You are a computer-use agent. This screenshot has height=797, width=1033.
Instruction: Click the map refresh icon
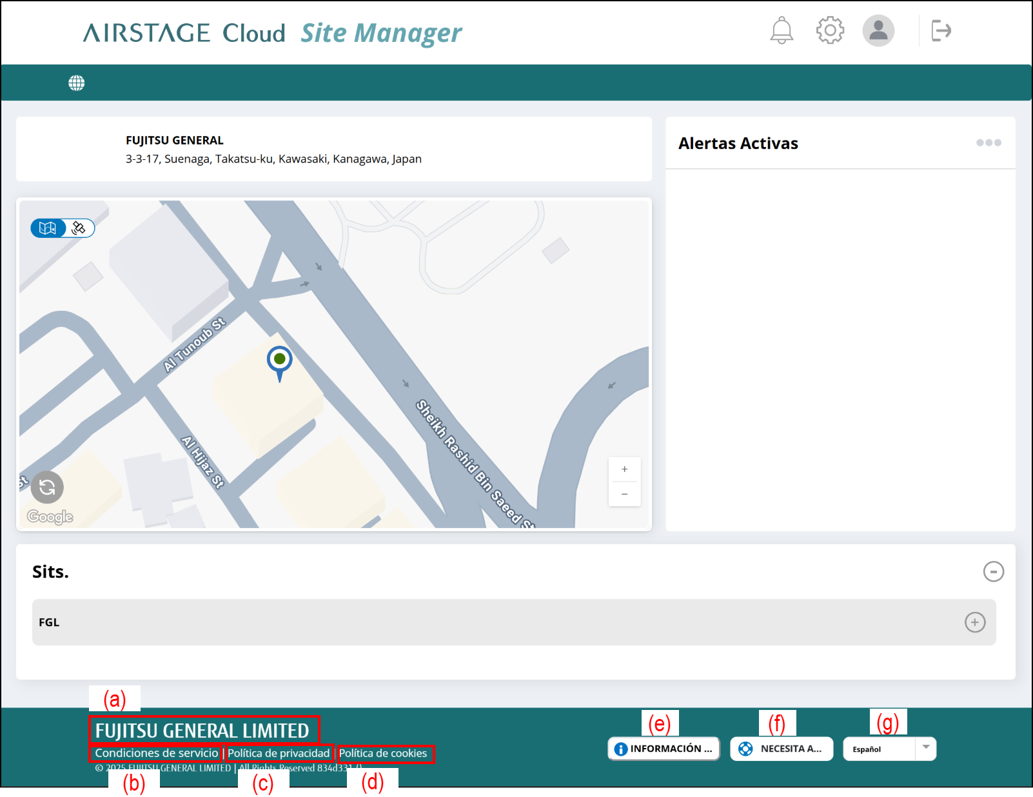[47, 487]
